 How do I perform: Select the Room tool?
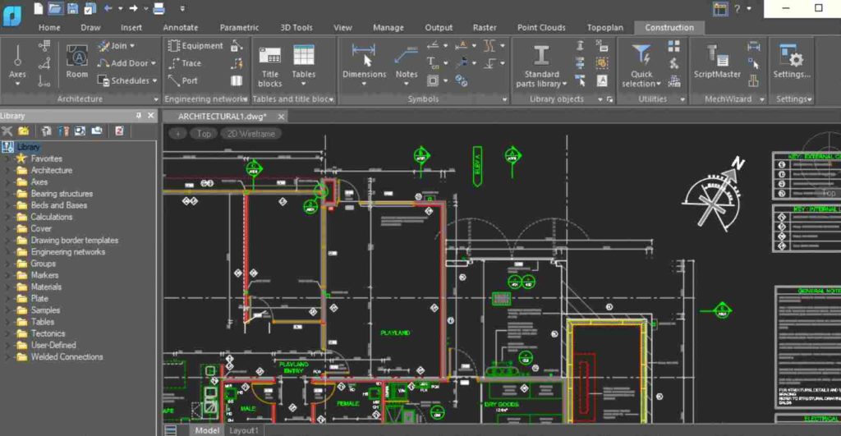77,61
